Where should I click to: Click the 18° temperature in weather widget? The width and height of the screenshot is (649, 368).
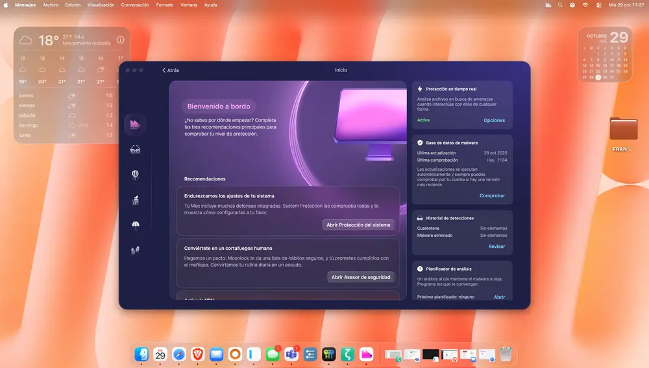49,40
